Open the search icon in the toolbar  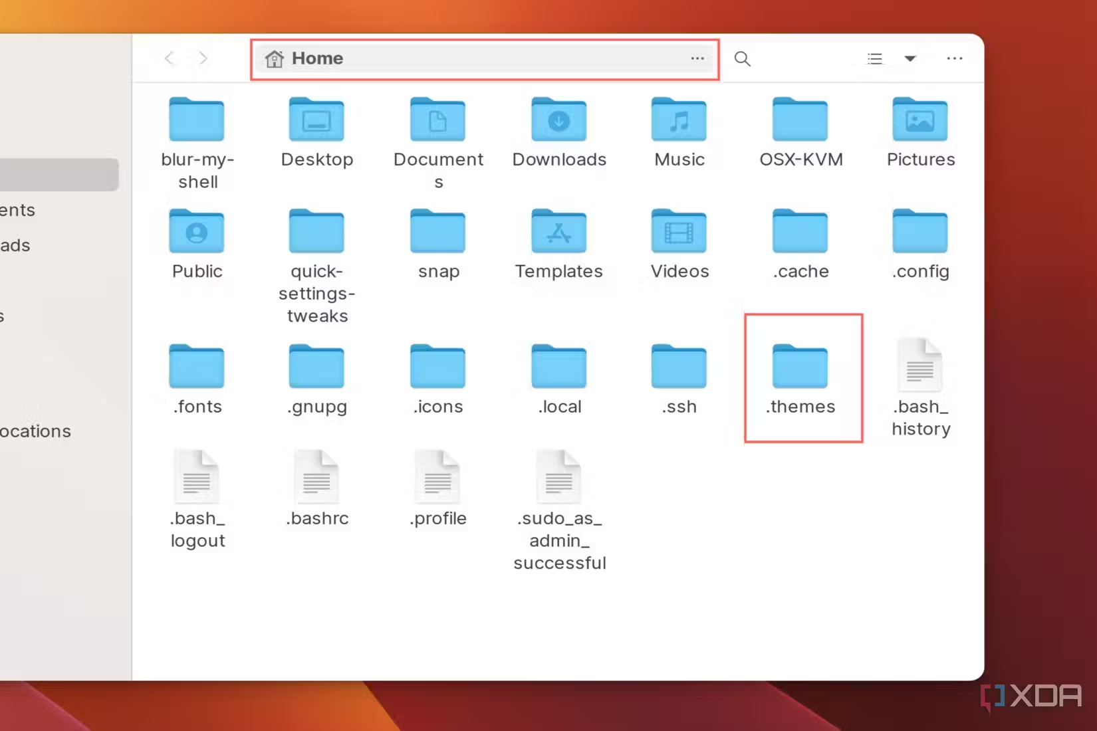pos(742,58)
